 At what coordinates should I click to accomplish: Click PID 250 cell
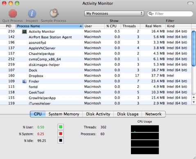click(x=11, y=32)
